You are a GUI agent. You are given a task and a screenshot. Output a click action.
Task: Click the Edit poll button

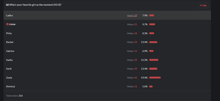click(x=203, y=6)
